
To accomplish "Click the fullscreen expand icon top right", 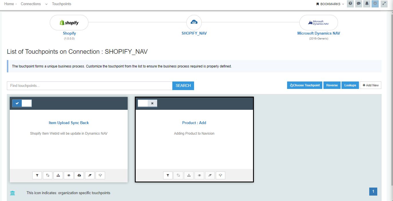I will tap(384, 4).
